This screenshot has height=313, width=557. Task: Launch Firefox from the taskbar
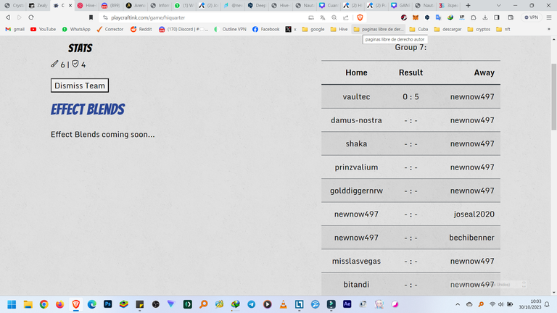point(59,304)
